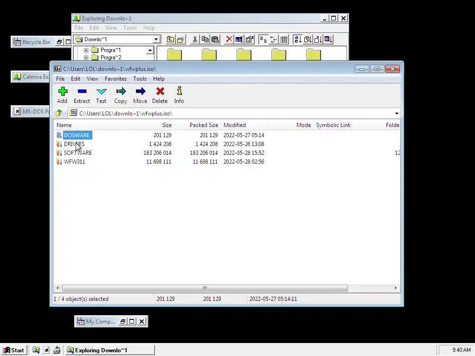The width and height of the screenshot is (475, 356).
Task: Click the 7-Zip scroll left arrow
Action: 58,288
